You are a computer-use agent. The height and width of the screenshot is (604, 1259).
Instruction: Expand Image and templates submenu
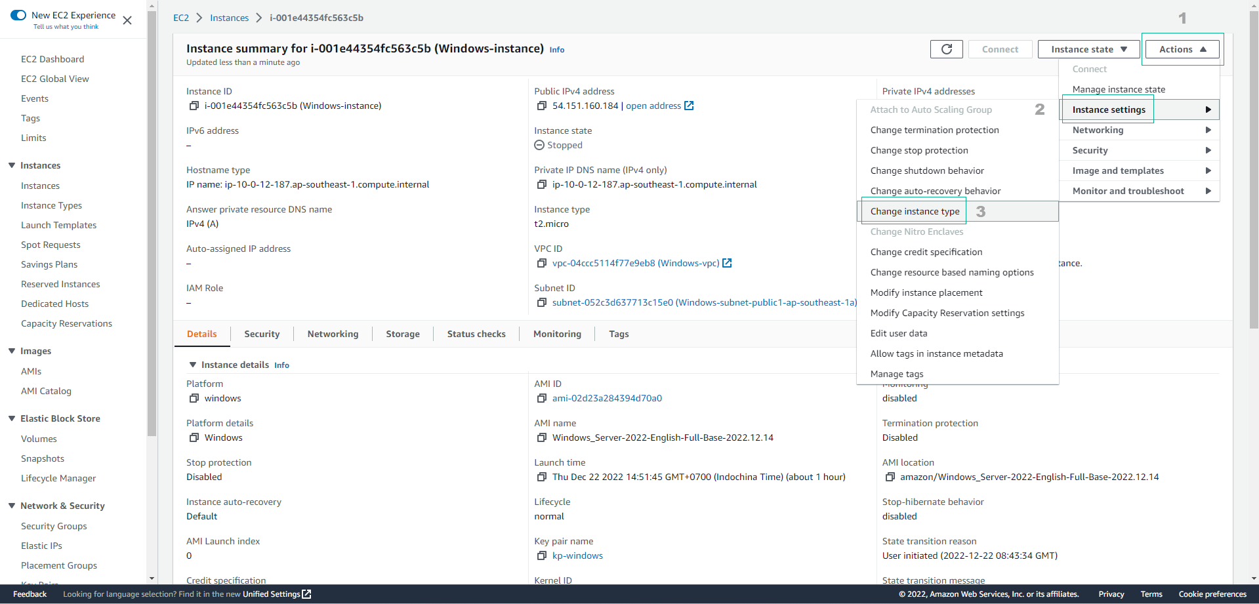(1140, 171)
